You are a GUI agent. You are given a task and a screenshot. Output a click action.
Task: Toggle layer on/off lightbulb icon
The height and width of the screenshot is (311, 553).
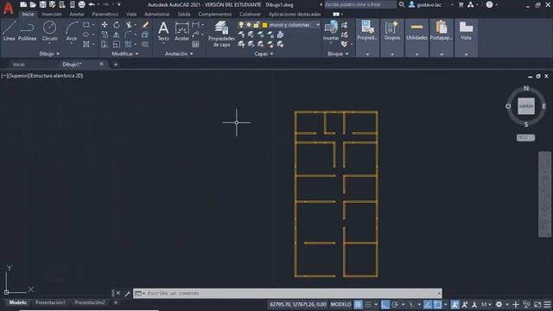tap(241, 25)
